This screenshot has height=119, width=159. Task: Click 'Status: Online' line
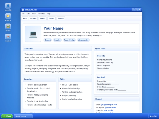(103, 68)
